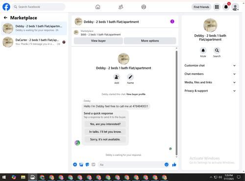Mute the conversation with bell icon
Viewport: 245px width, 181px height.
(203, 50)
